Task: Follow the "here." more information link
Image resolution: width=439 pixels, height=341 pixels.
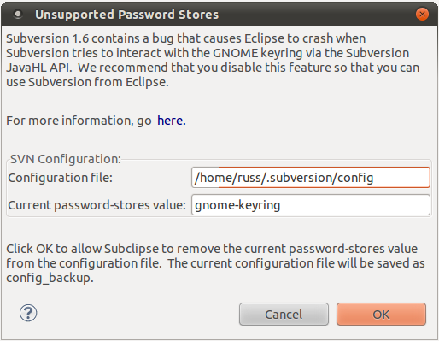Action: pyautogui.click(x=172, y=121)
